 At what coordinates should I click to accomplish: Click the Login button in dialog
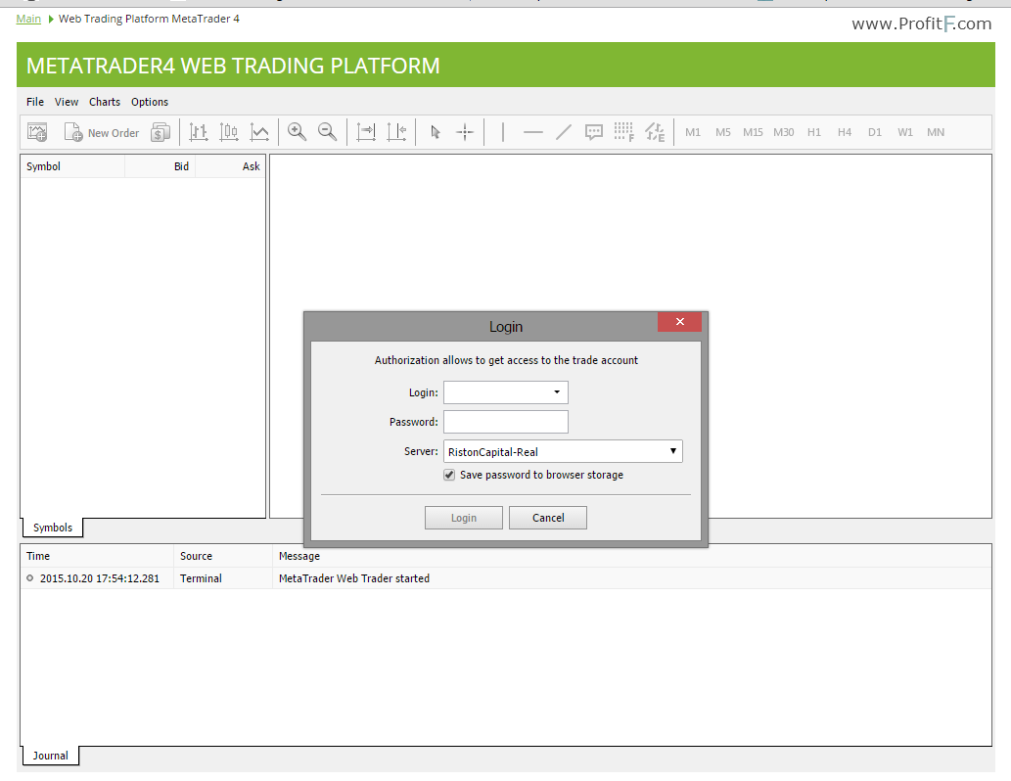click(x=464, y=518)
